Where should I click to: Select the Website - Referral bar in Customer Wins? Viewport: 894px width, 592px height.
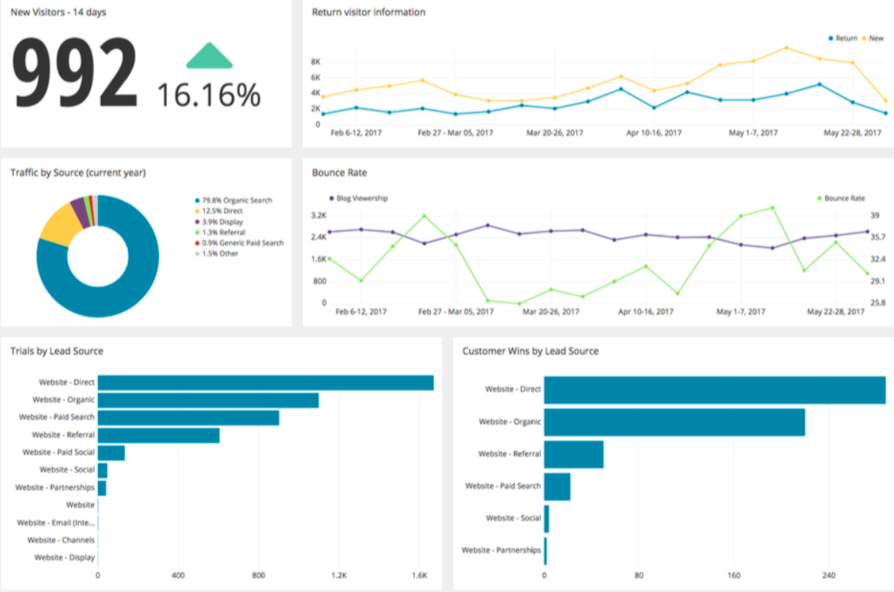coord(573,454)
